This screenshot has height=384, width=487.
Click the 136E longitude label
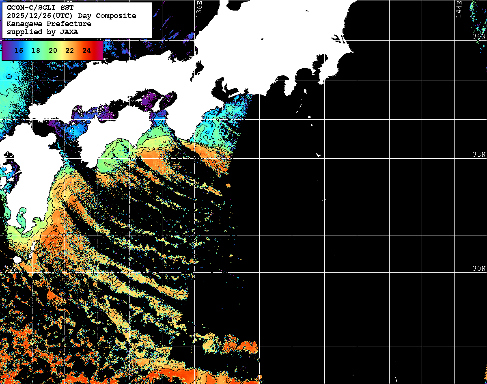[x=199, y=9]
